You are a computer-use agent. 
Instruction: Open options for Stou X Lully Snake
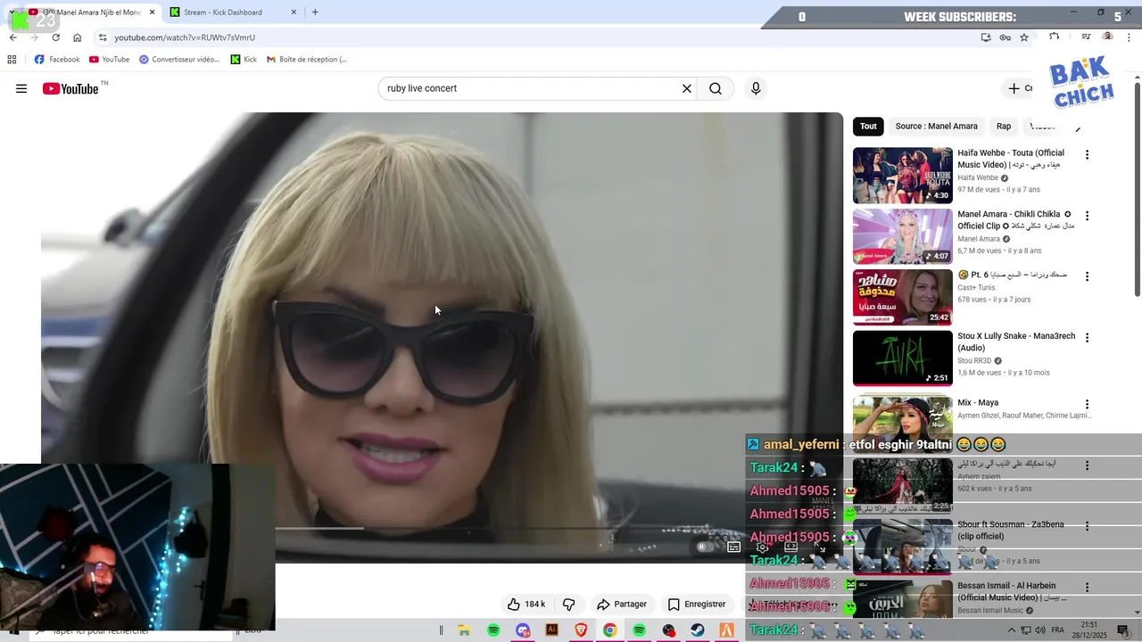(x=1087, y=338)
